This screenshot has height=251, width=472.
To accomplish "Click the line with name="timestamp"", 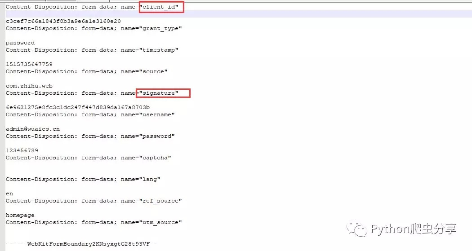I will (x=92, y=50).
